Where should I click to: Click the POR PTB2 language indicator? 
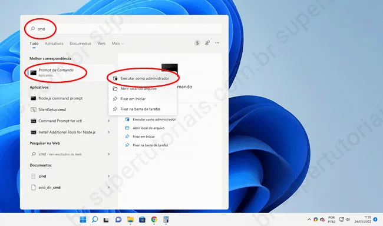[x=332, y=220]
